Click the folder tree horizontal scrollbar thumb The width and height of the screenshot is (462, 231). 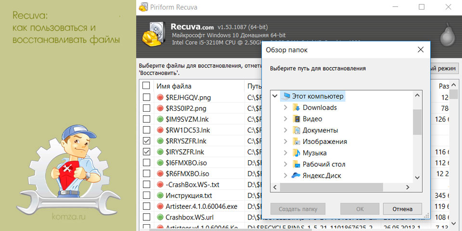point(331,187)
